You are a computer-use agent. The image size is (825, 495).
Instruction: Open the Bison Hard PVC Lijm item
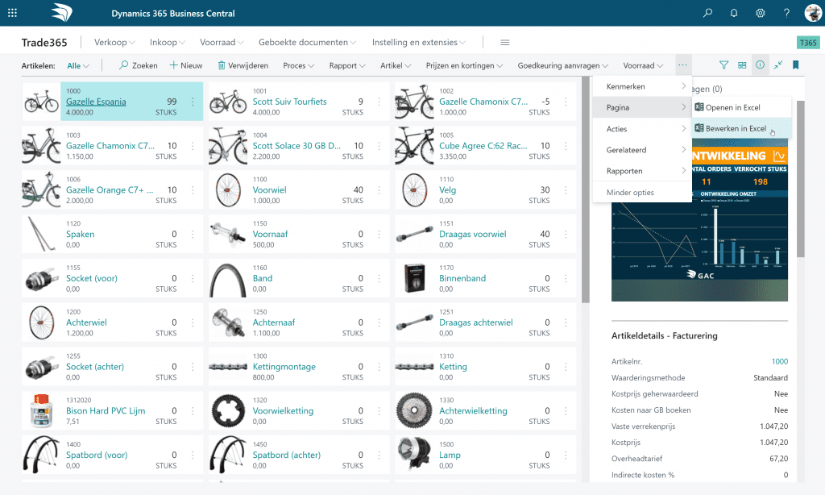click(x=106, y=410)
